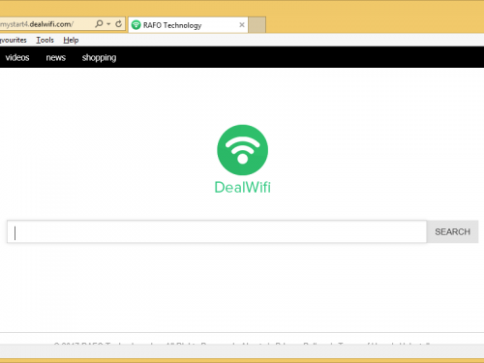Go to the videos link
Image resolution: width=484 pixels, height=363 pixels.
pyautogui.click(x=17, y=57)
